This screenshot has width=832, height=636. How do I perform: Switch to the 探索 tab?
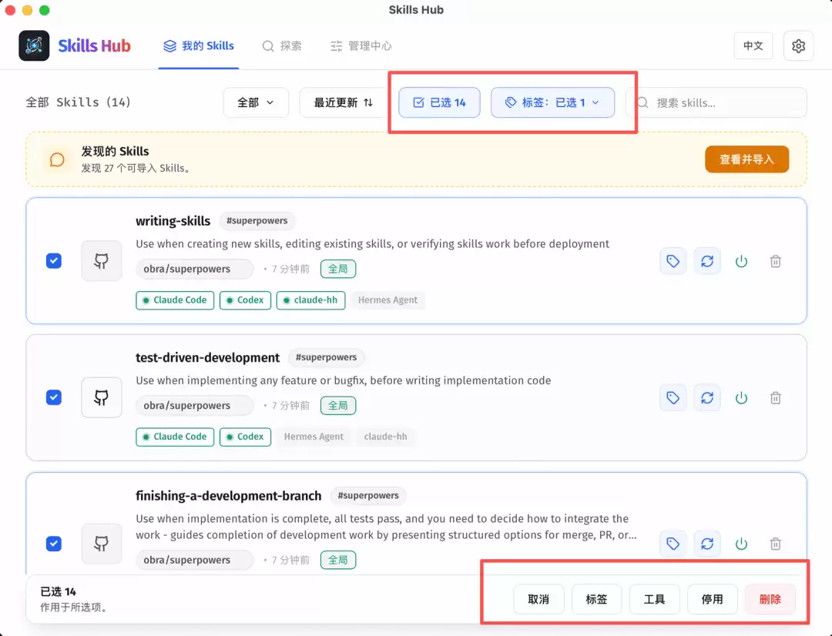[282, 46]
